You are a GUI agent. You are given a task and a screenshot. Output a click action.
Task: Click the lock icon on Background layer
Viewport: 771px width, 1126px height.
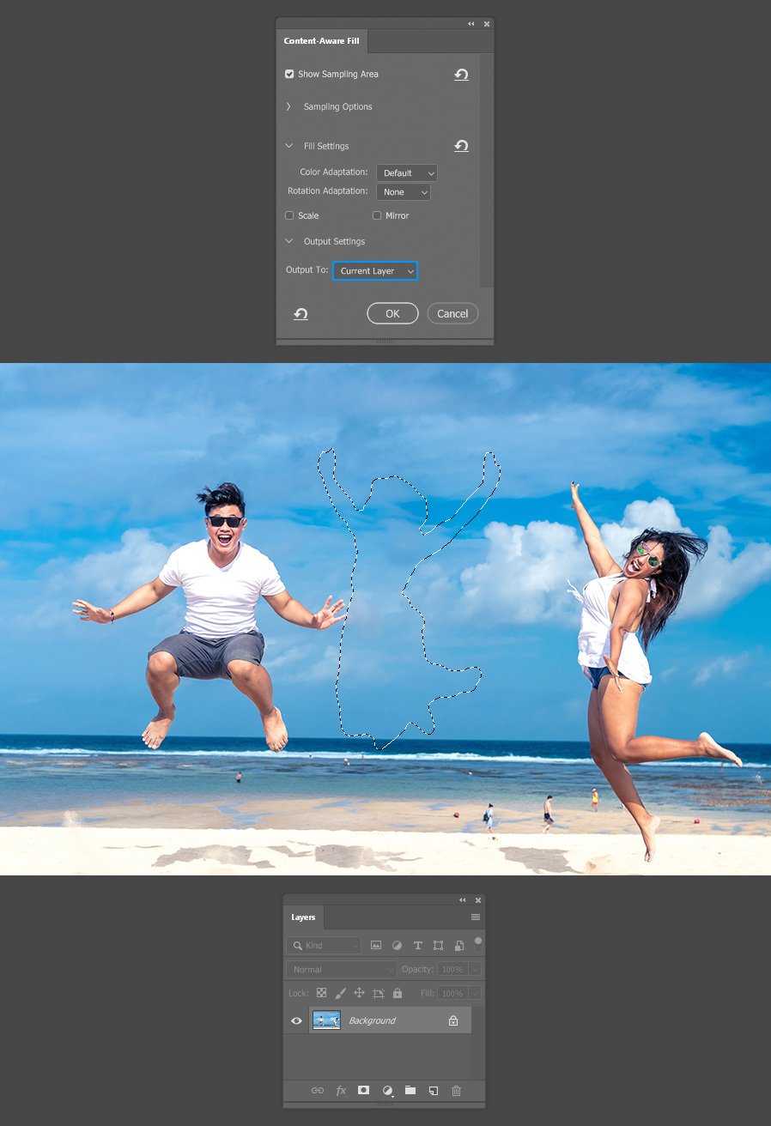453,1020
